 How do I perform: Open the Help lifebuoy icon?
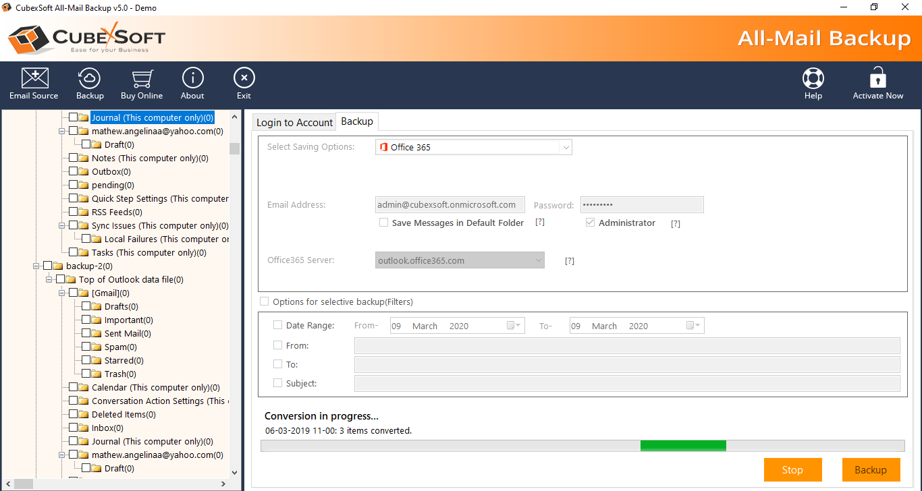coord(813,79)
